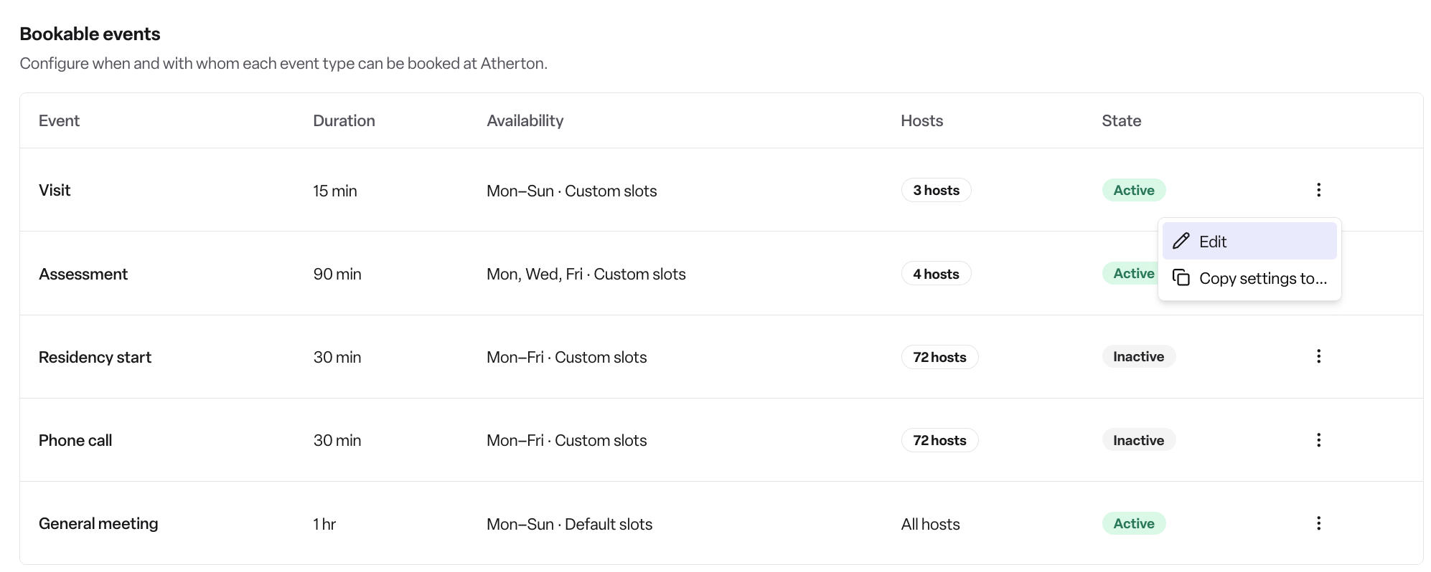Open General meeting row more options
Screen dimensions: 1431x572
pyautogui.click(x=1318, y=523)
